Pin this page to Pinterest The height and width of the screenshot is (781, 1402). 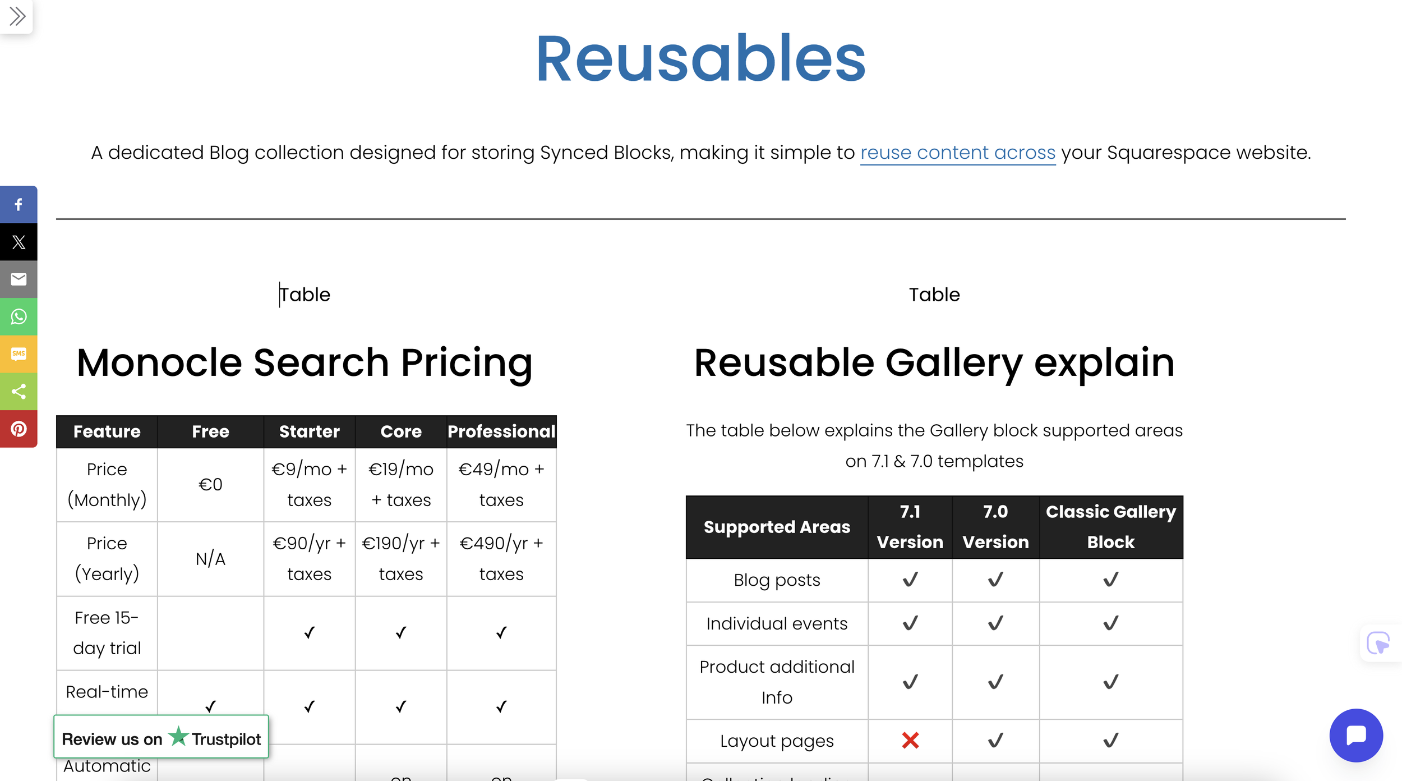[19, 429]
